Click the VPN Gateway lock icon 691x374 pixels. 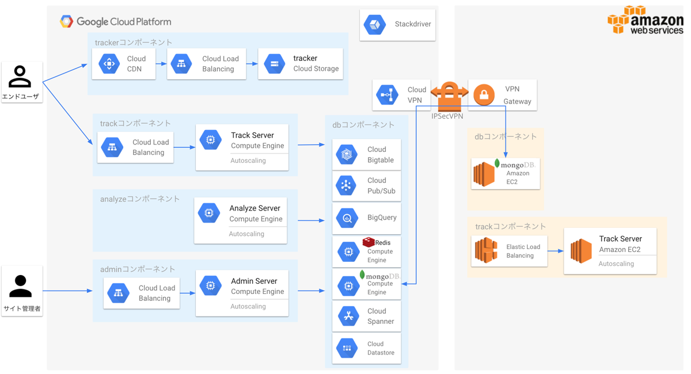click(x=484, y=94)
